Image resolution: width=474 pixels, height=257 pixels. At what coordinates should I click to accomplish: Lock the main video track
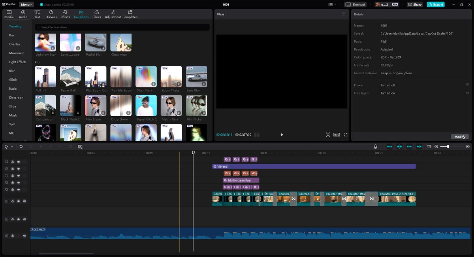[x=12, y=201]
